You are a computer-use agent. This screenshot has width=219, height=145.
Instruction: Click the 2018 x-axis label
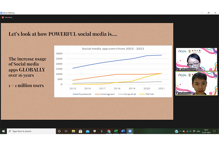pos(117,88)
